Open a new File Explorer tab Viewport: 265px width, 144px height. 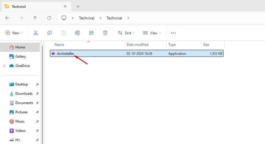78,7
